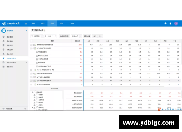182x132 pixels.
Task: Switch to the 工时单 top tab
Action: [x=72, y=23]
